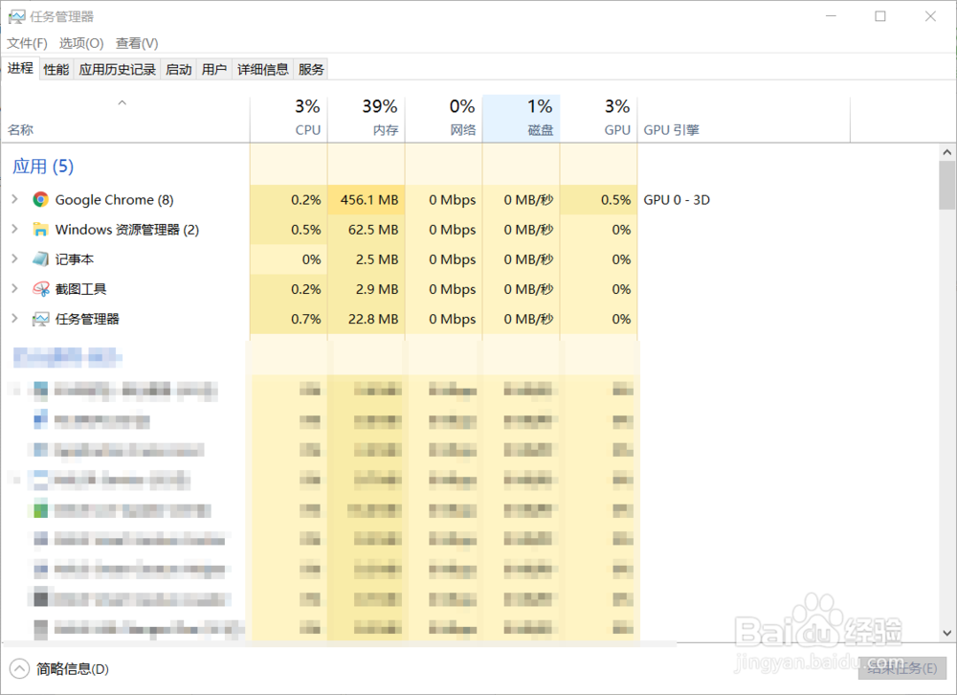Switch to the 详细信息 tab
The image size is (957, 695).
tap(263, 70)
